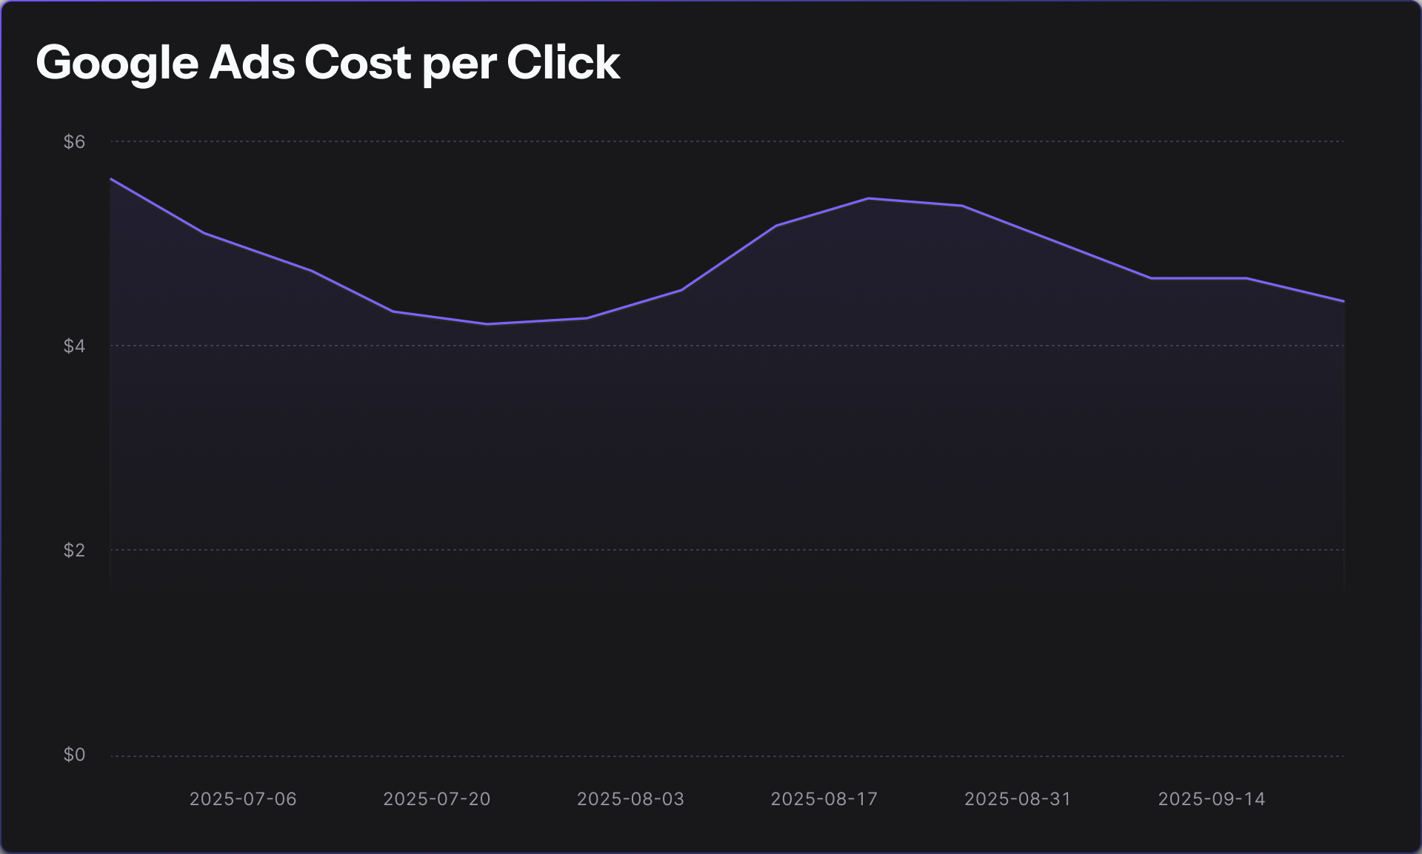Click the line's final point at far right

[1343, 301]
